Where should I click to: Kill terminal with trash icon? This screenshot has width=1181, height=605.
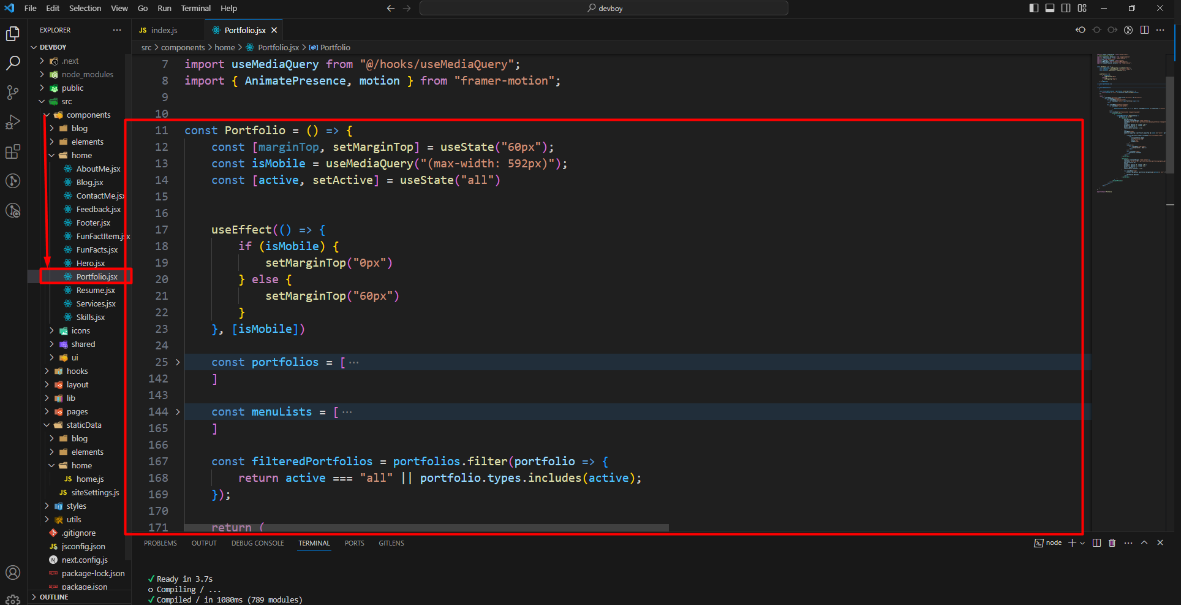pos(1112,543)
